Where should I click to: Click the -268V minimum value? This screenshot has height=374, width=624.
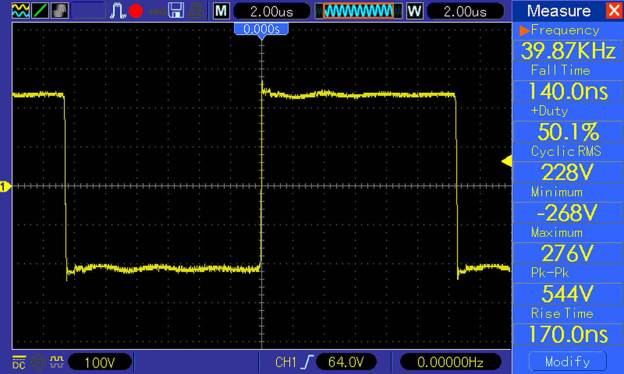click(x=568, y=212)
